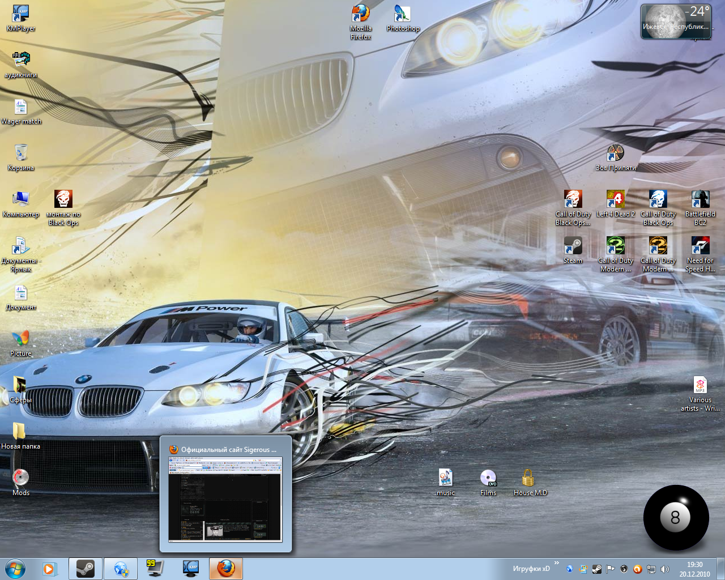Select the Mozilla Firefox desktop shortcut
This screenshot has width=725, height=580.
(x=361, y=22)
